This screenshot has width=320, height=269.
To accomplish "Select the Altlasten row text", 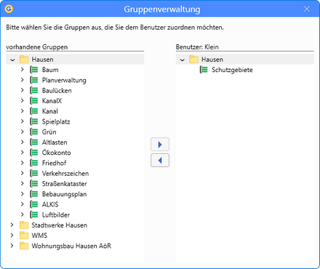I will click(x=55, y=142).
